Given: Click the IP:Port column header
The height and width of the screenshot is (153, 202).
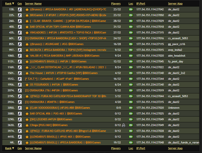Looking at the screenshot, I should [141, 4].
